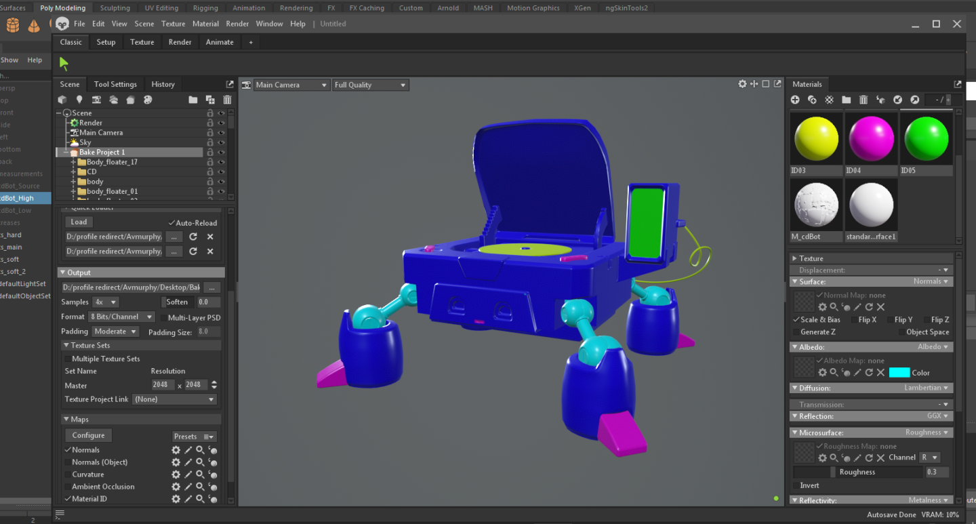
Task: Open Padding Moderate dropdown
Action: coord(115,331)
